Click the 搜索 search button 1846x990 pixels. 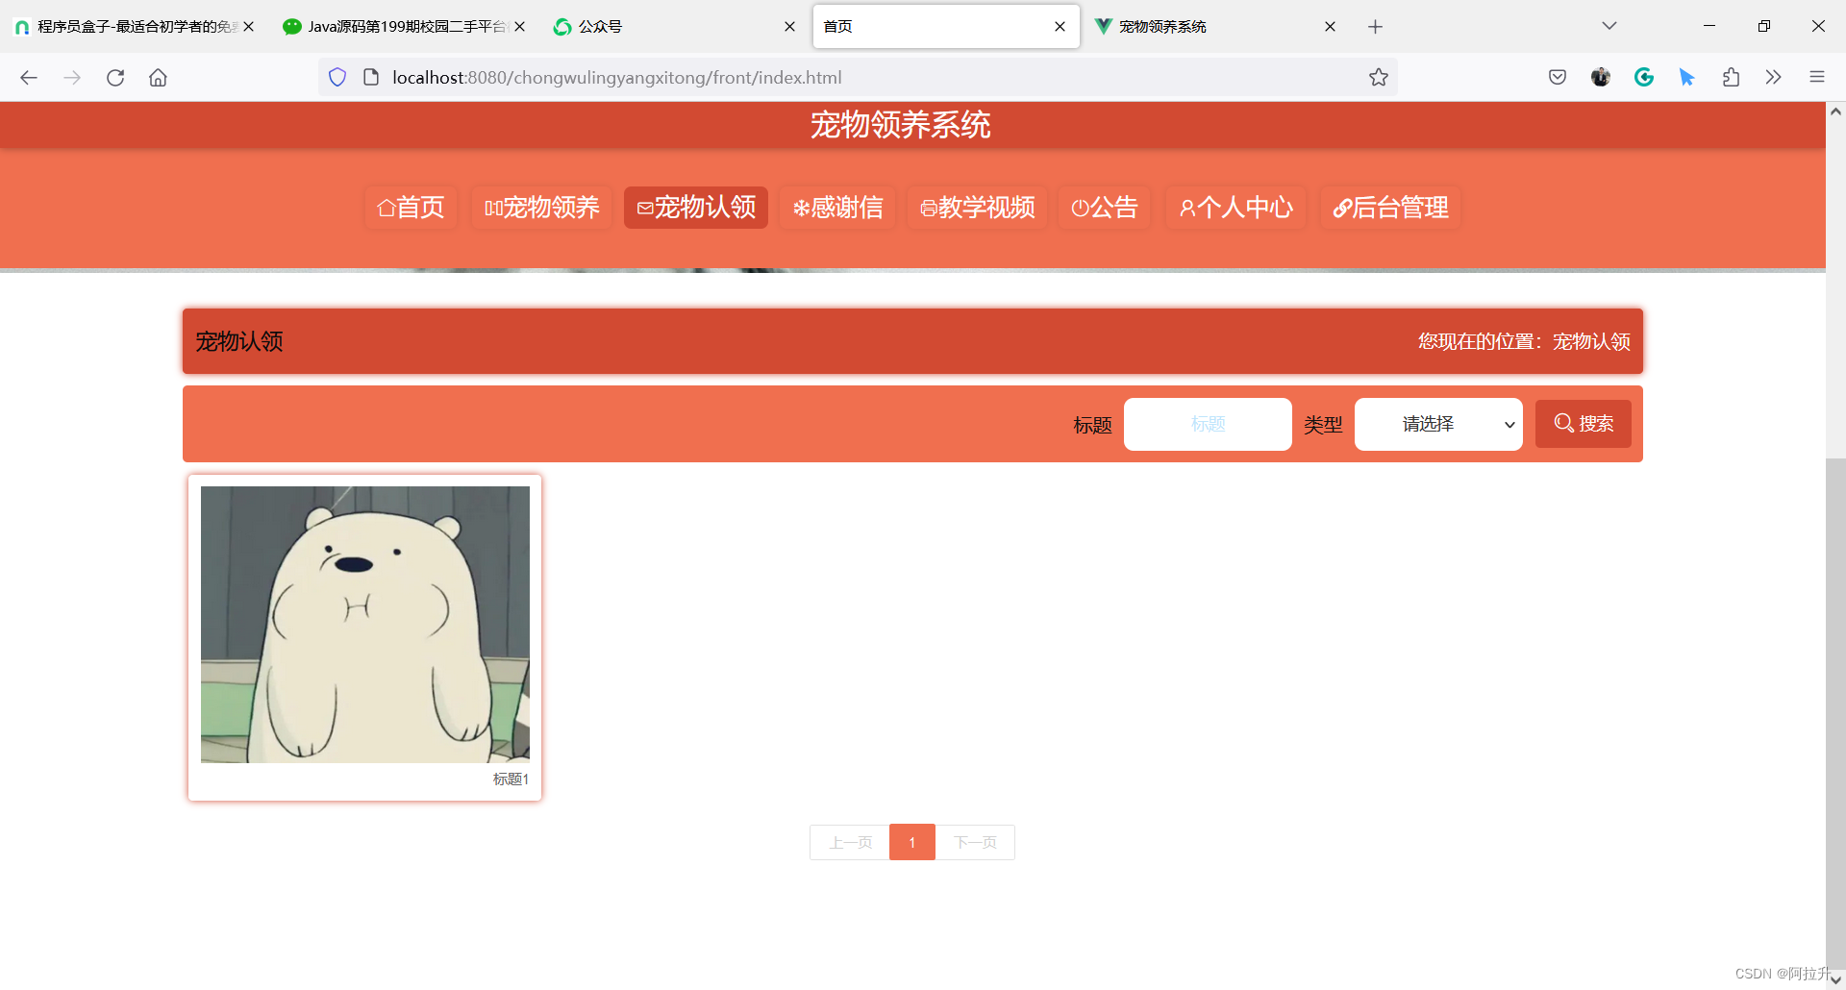pyautogui.click(x=1584, y=424)
